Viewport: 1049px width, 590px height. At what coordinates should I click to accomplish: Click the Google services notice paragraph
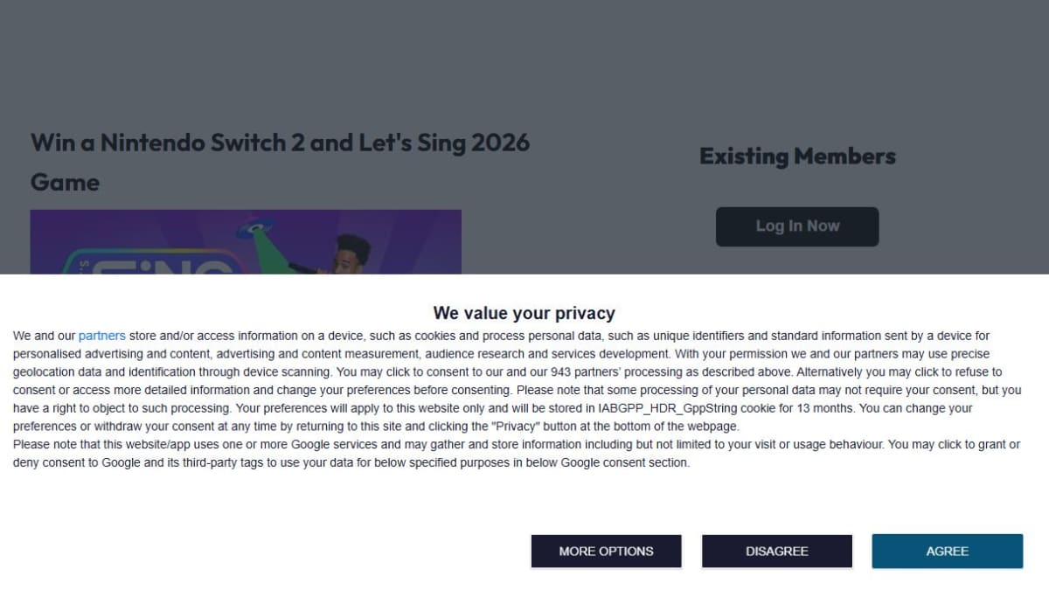pos(516,454)
